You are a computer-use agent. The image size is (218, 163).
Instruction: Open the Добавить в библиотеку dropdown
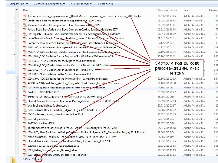click(49, 4)
